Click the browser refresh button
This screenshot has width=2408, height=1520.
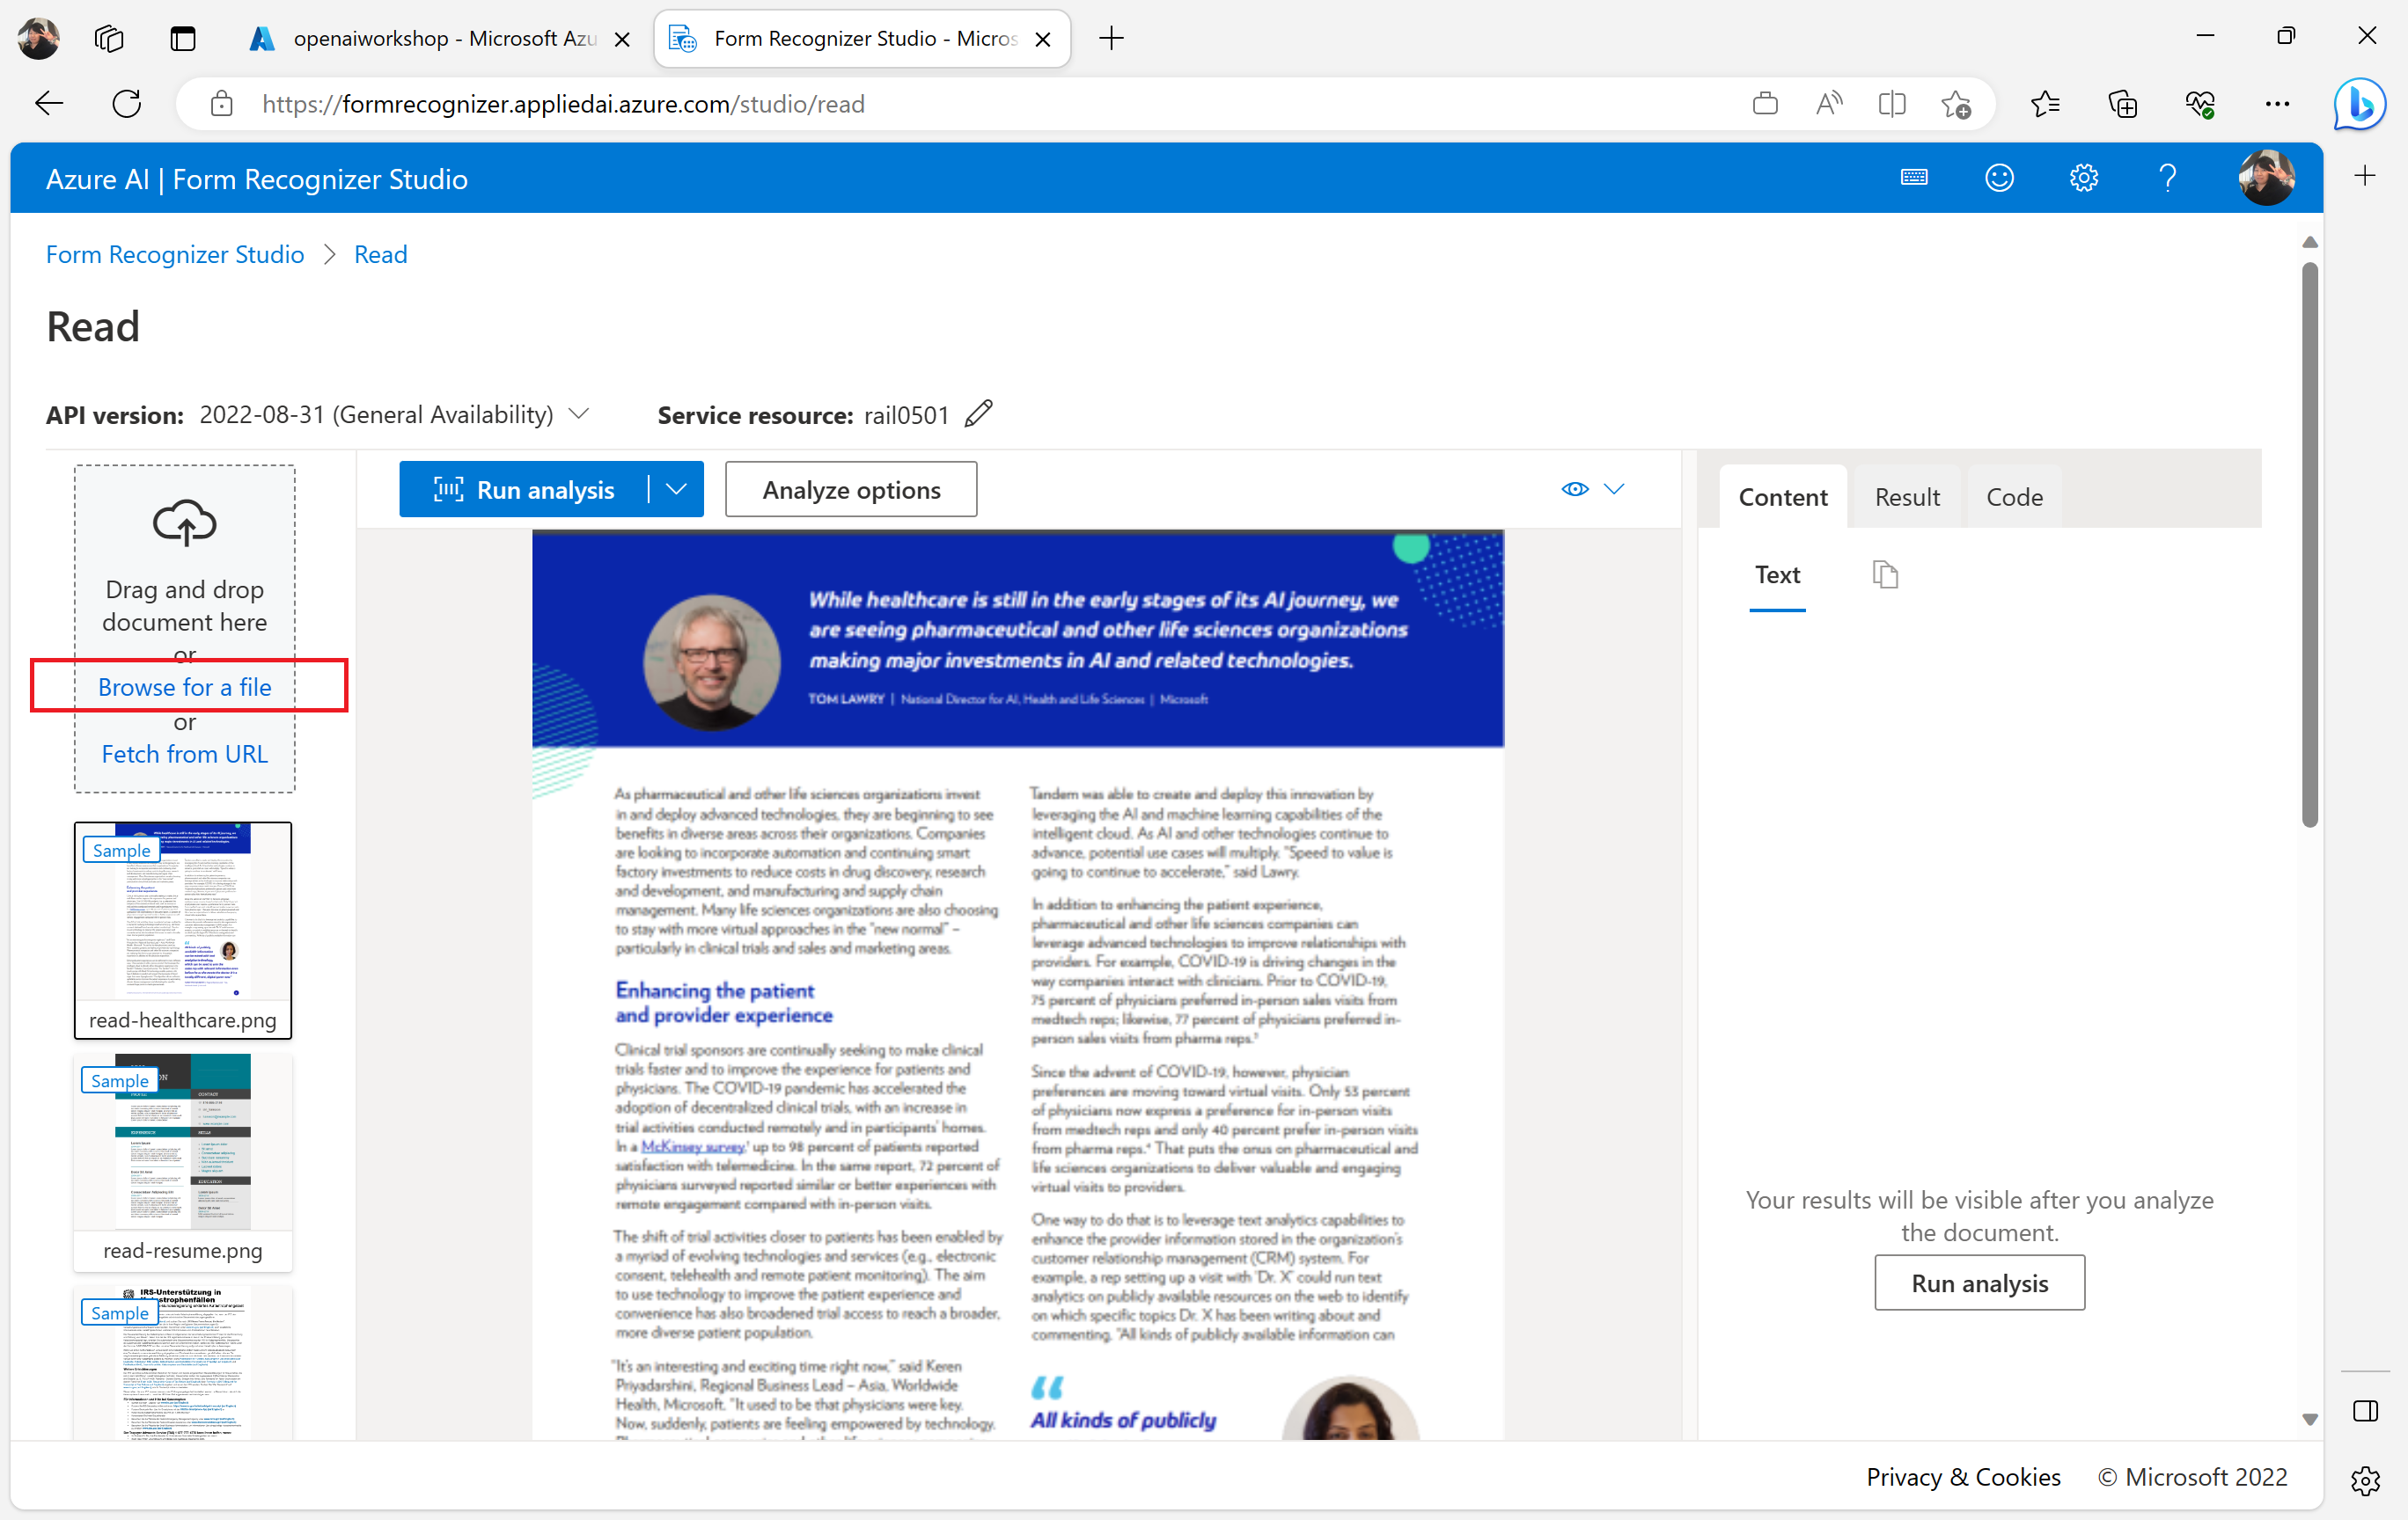point(127,104)
